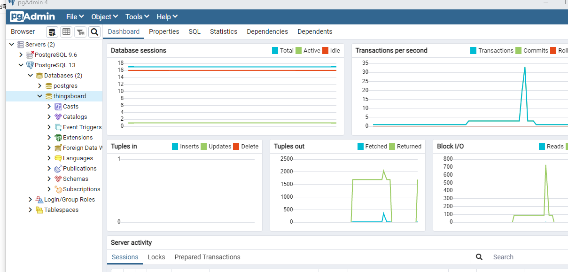Click the Databases node icon
This screenshot has width=568, height=272.
(x=39, y=76)
